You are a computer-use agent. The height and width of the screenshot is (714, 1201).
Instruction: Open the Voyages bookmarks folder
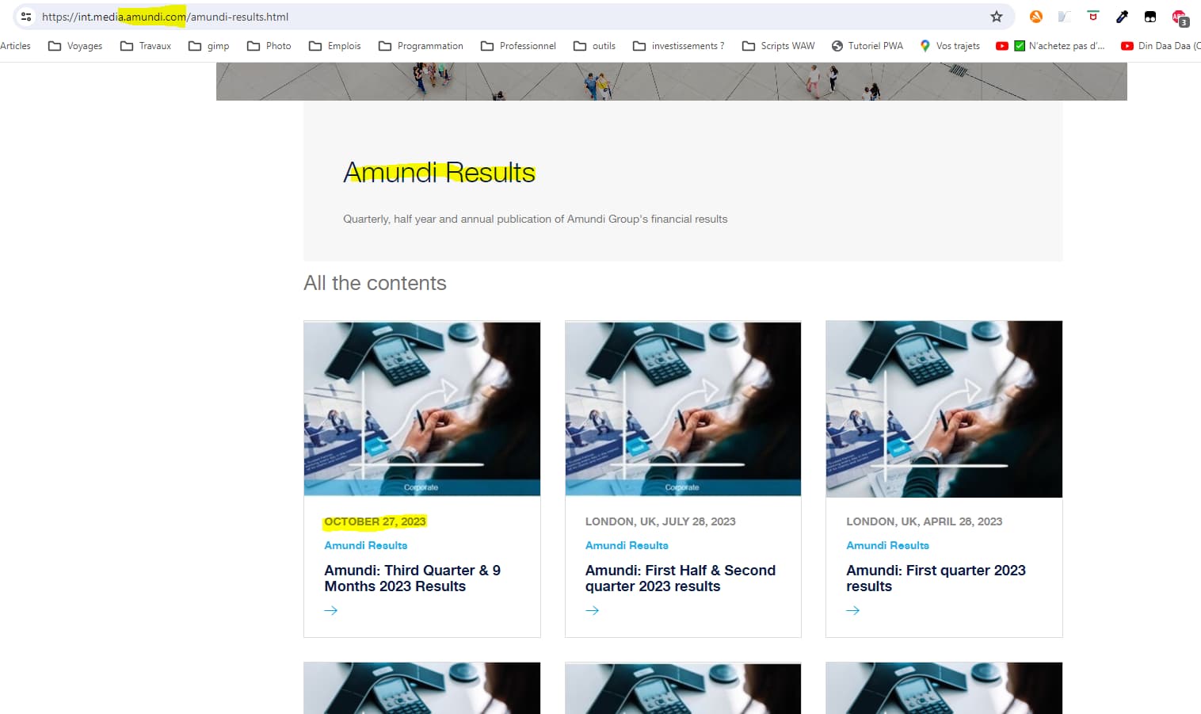click(75, 46)
